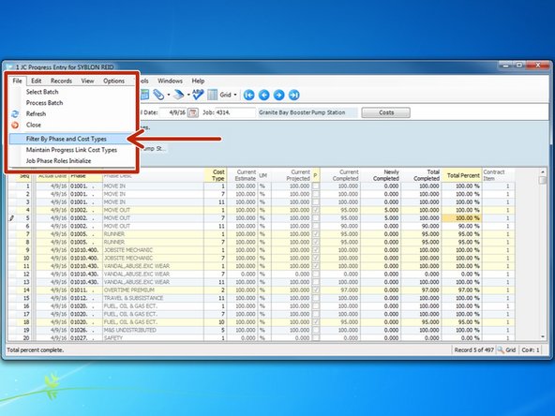Open the Records menu

(x=61, y=81)
